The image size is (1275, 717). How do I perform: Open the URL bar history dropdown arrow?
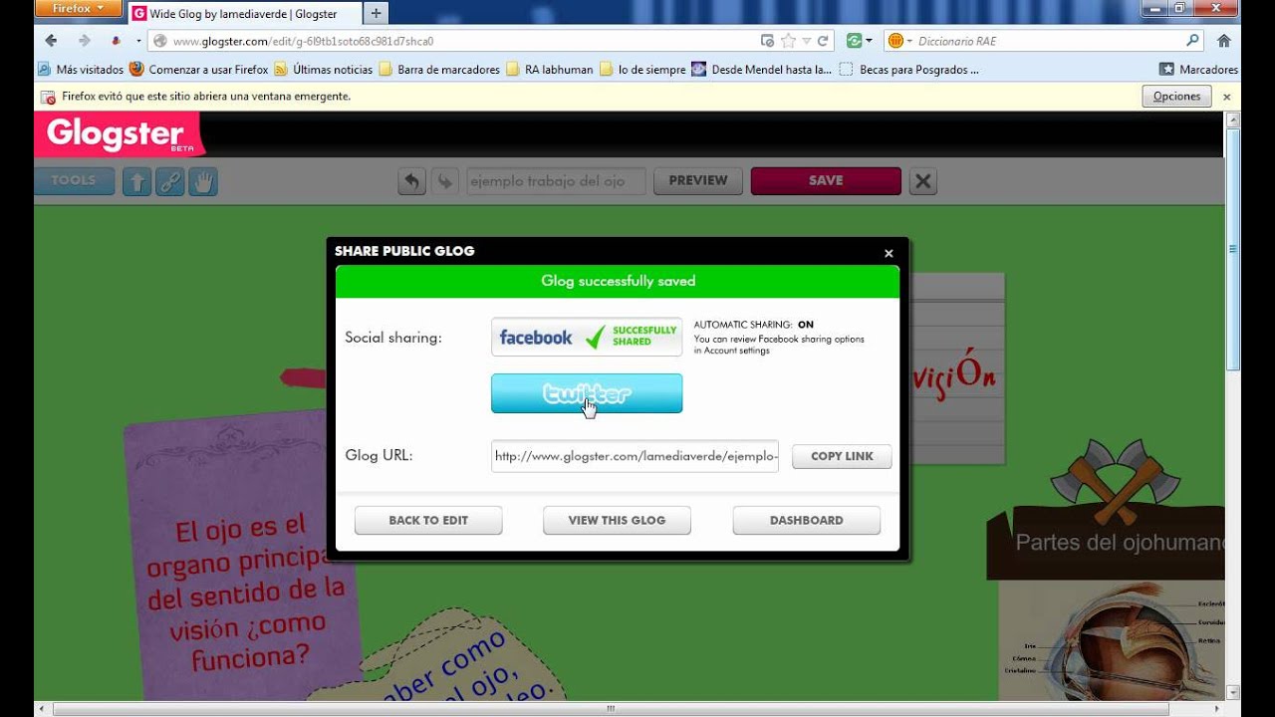[x=806, y=41]
